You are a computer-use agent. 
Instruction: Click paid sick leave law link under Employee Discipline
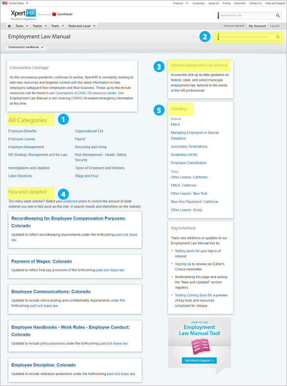point(121,374)
